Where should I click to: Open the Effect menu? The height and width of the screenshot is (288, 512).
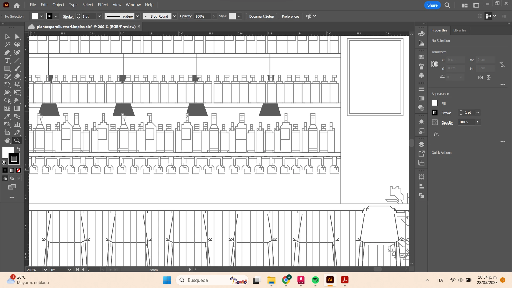(x=103, y=5)
